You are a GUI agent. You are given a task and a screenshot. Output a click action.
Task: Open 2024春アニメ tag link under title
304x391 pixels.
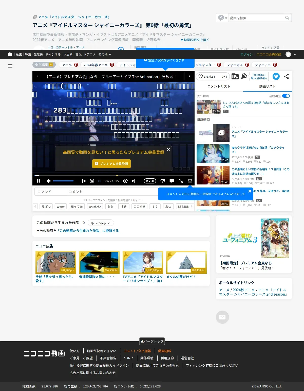coord(43,40)
